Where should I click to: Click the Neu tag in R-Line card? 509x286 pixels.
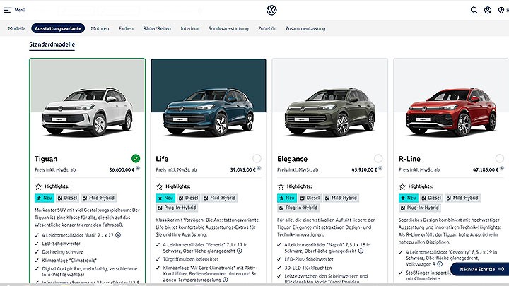409,198
